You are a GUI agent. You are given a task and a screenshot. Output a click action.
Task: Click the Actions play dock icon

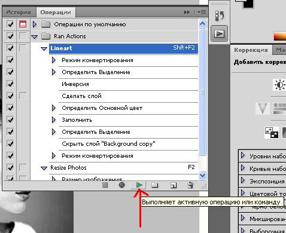220,33
